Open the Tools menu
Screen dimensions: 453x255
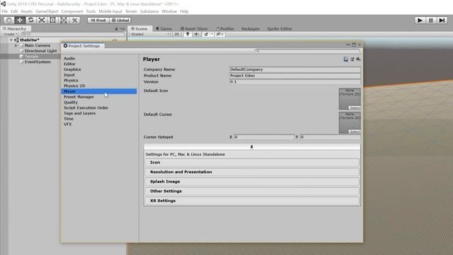coord(91,11)
